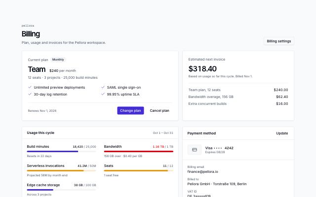The height and width of the screenshot is (197, 316).
Task: Click Resets in 22 days note
Action: (39, 156)
